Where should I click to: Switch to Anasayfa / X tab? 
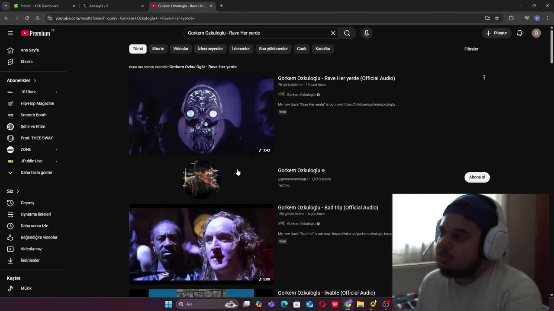pos(113,6)
